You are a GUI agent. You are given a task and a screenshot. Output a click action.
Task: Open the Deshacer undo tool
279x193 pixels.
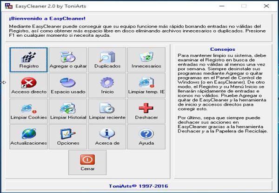(146, 111)
